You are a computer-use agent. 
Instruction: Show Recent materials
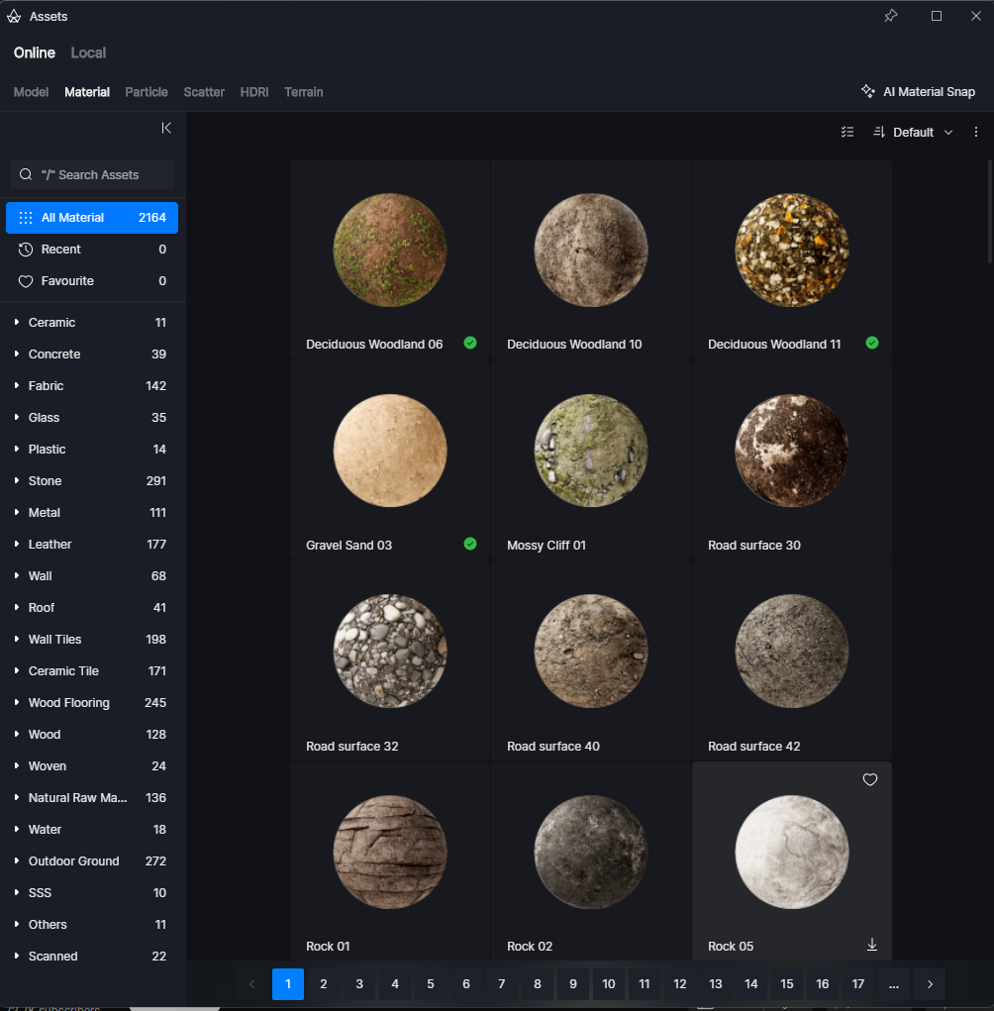tap(92, 250)
